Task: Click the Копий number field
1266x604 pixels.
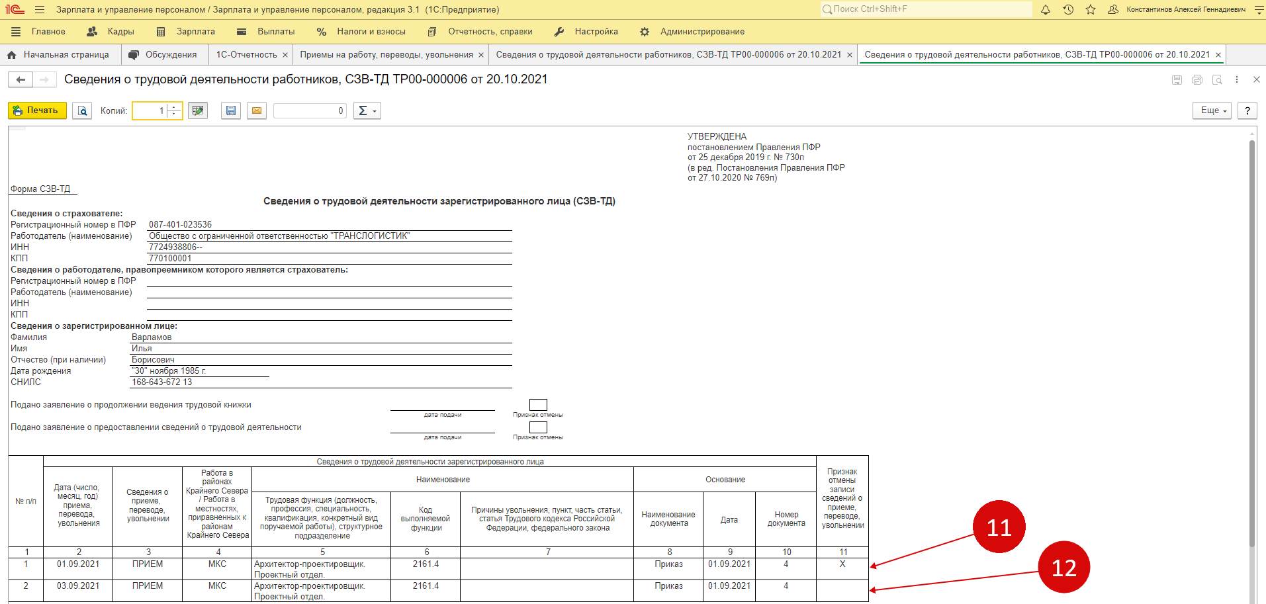Action: coord(150,110)
